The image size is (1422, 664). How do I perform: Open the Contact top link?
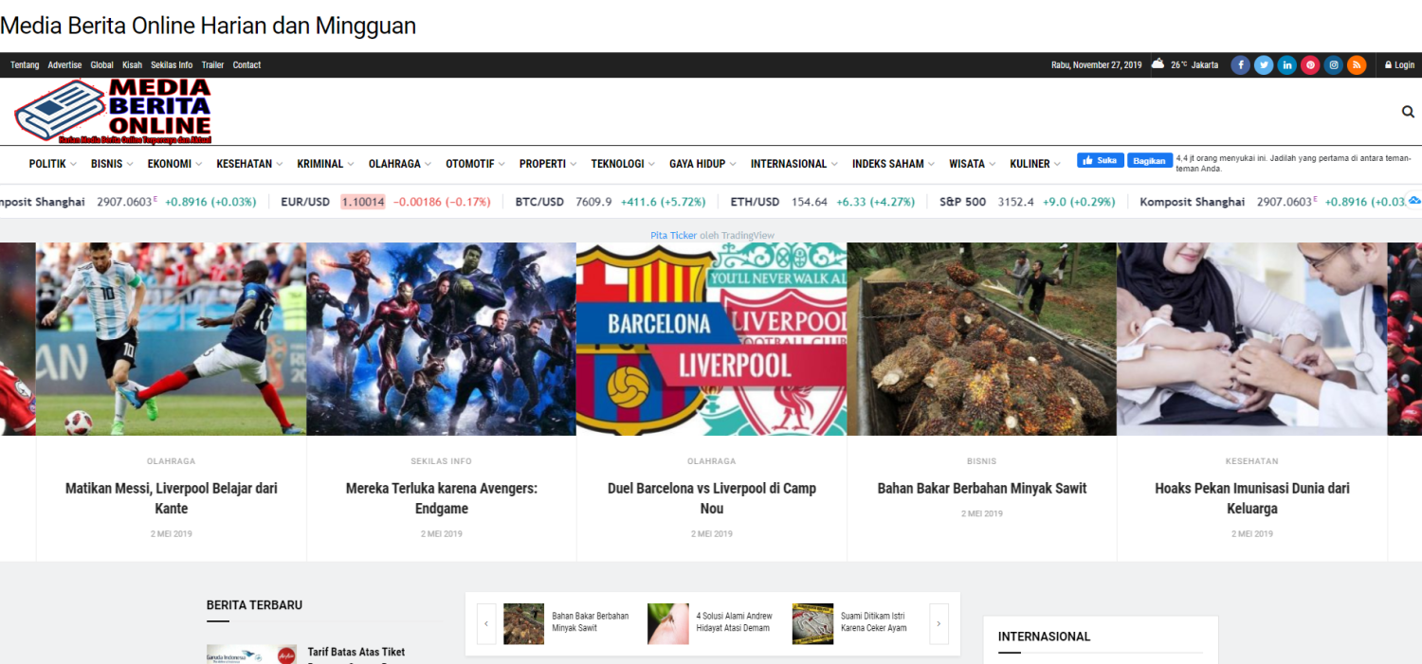tap(246, 65)
